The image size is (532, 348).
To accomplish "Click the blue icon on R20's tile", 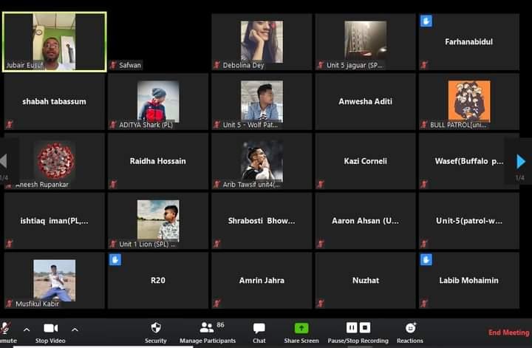I will 115,260.
